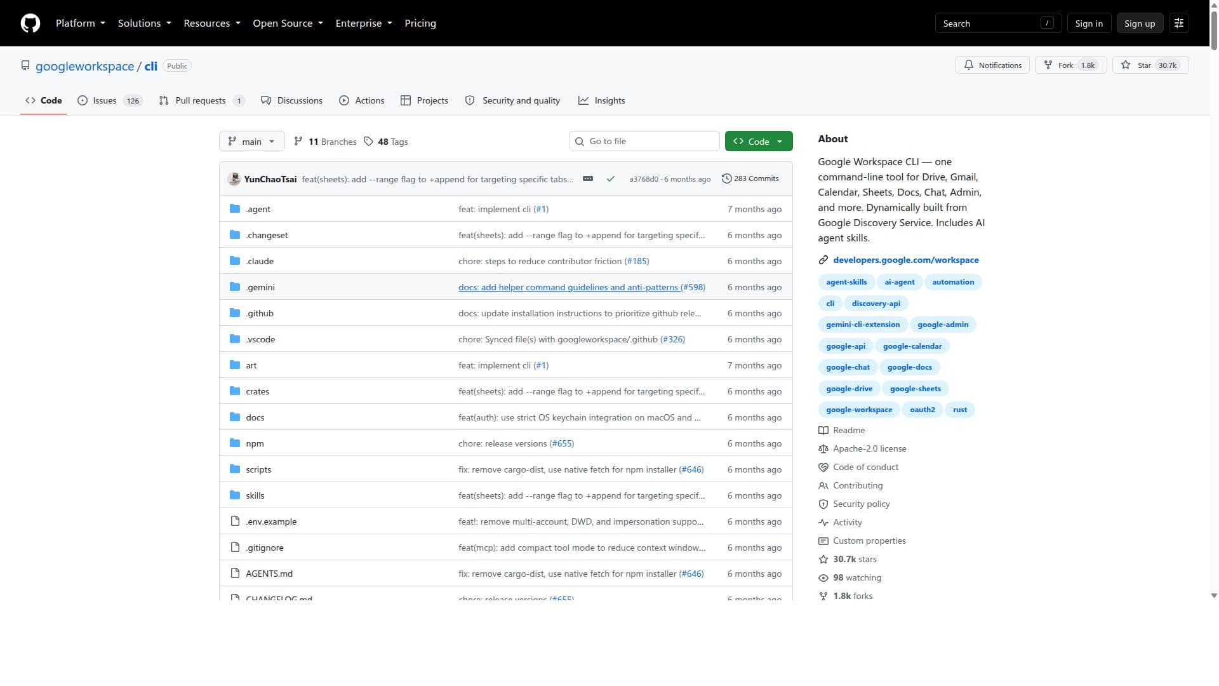This screenshot has height=686, width=1219.
Task: Open pull request #598 link
Action: [693, 287]
